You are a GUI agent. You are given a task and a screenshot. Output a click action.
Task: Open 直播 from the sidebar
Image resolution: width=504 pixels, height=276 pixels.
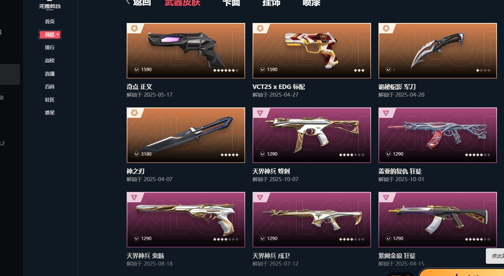pos(50,74)
